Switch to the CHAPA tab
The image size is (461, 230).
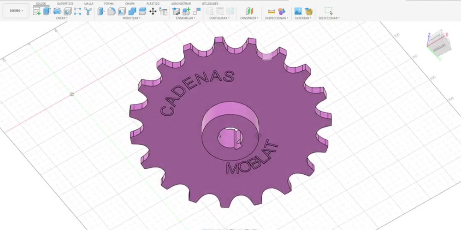[x=130, y=4]
